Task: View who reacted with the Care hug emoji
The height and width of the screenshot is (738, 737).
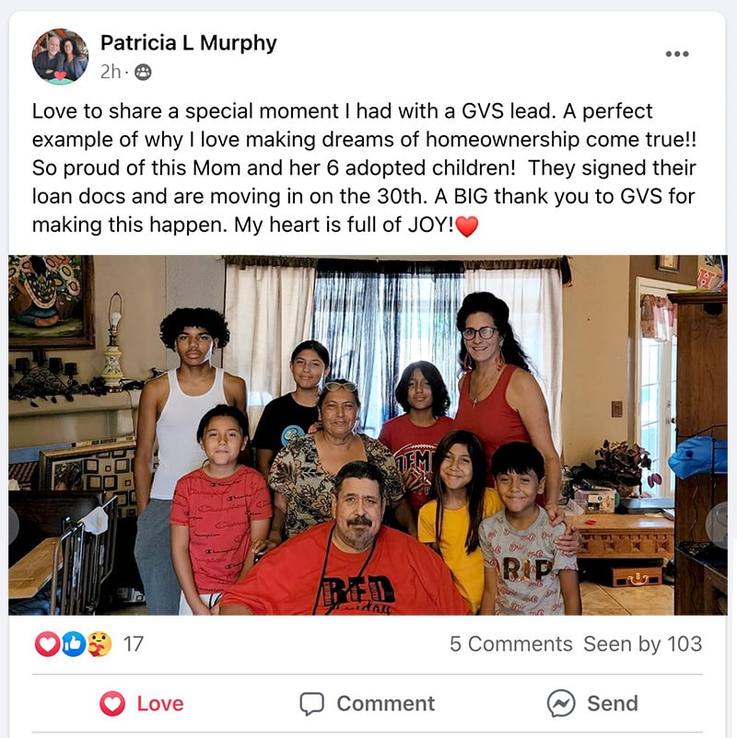Action: pyautogui.click(x=99, y=644)
